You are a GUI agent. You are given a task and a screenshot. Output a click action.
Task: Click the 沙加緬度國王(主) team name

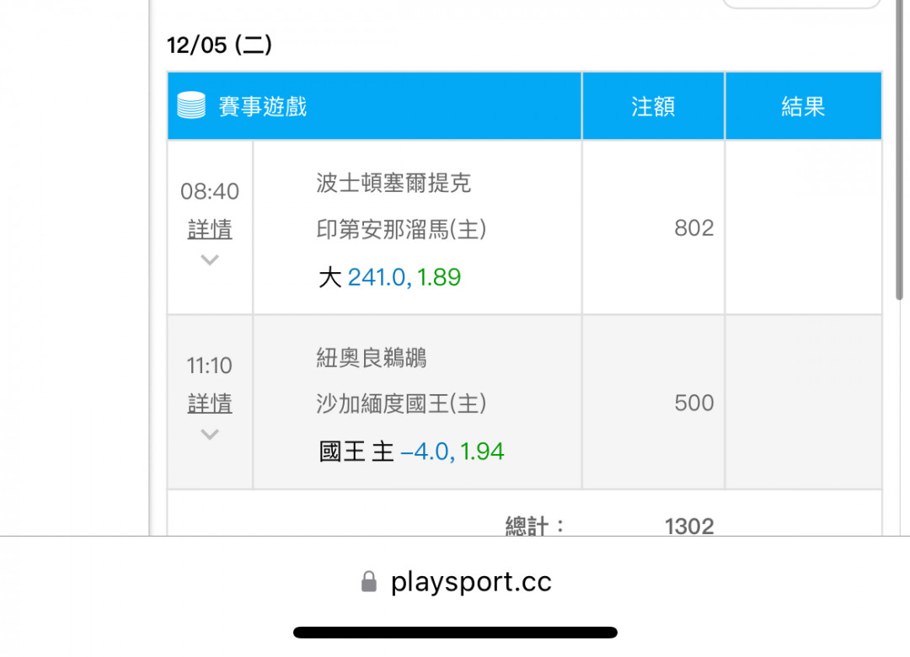click(402, 403)
